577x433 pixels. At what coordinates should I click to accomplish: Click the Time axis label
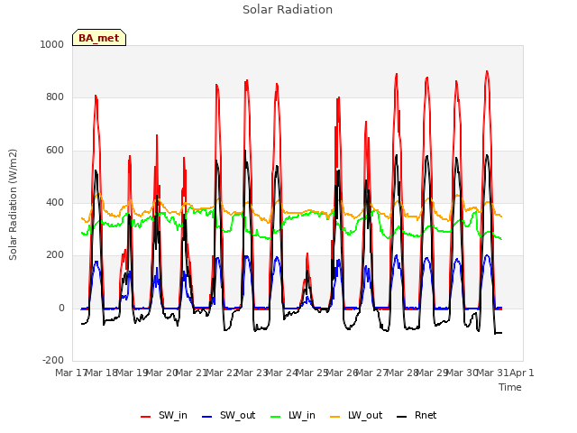coord(510,387)
